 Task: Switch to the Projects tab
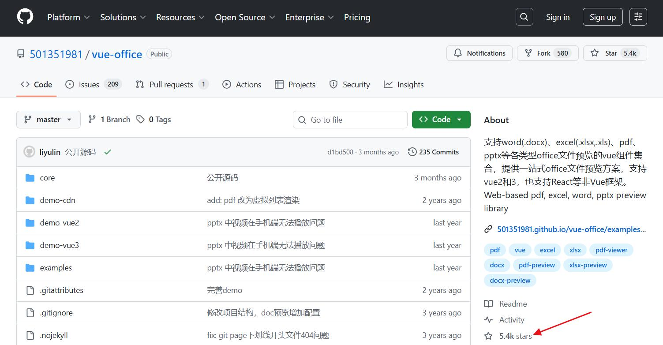click(295, 85)
